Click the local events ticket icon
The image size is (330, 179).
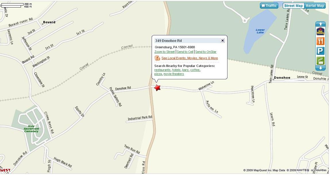[x=157, y=58]
